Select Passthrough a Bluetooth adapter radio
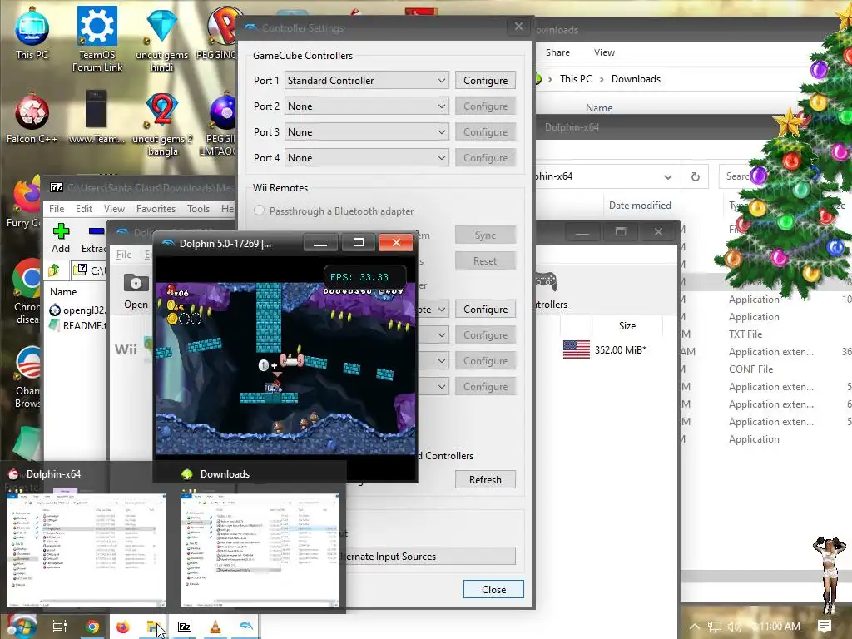Screen dimensions: 852x639 (260, 211)
